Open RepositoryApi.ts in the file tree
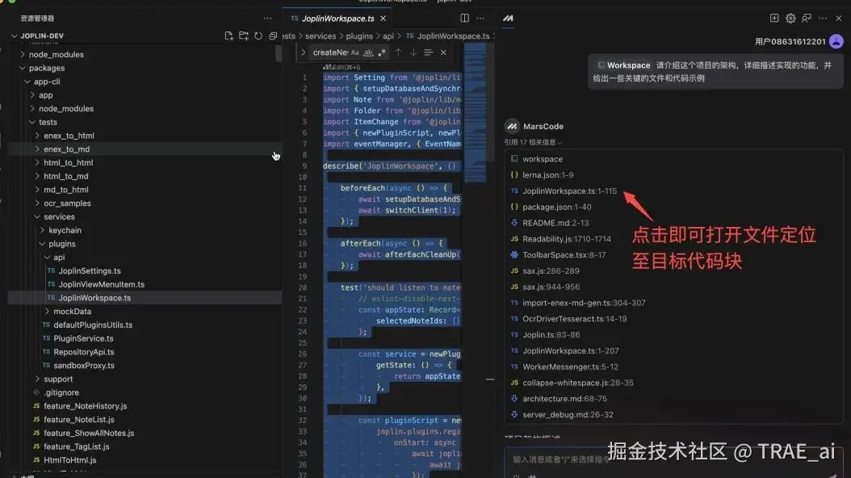Image resolution: width=851 pixels, height=478 pixels. tap(84, 352)
